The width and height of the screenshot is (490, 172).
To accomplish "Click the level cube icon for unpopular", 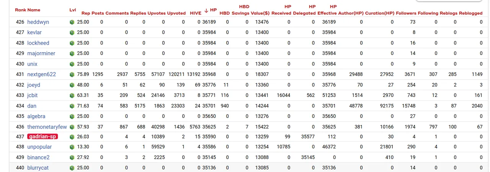I will 72,147.
